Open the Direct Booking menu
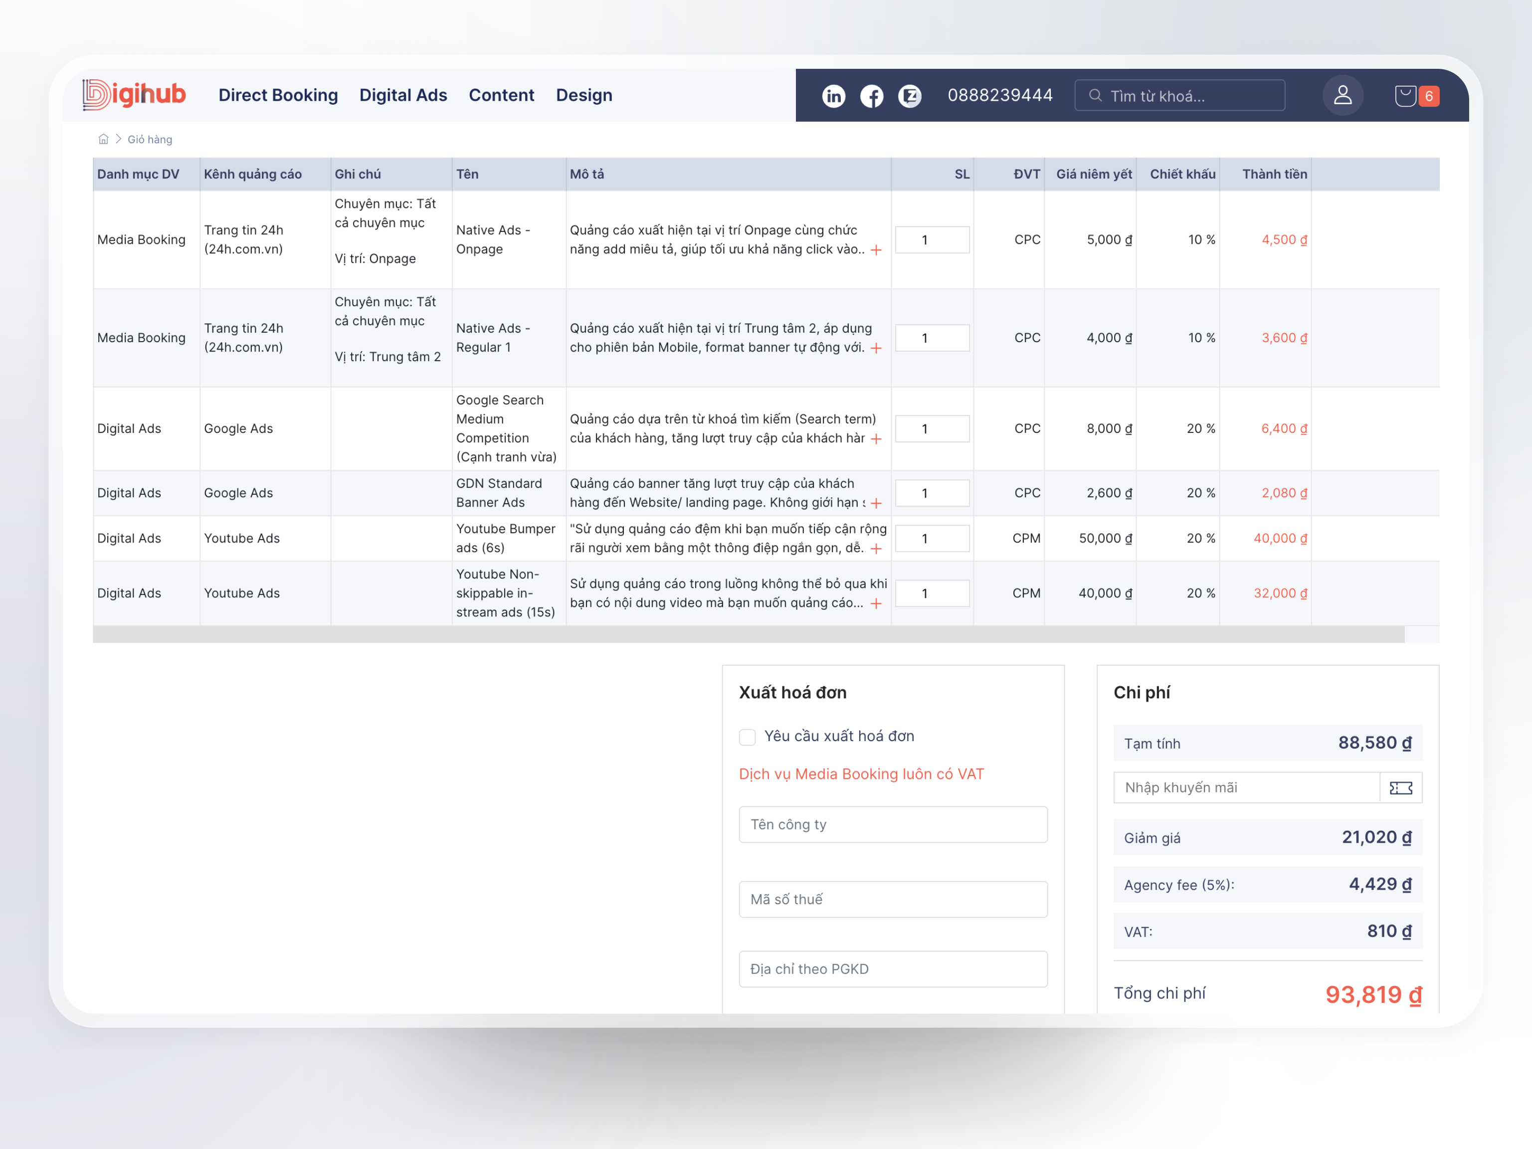1532x1149 pixels. click(x=278, y=95)
